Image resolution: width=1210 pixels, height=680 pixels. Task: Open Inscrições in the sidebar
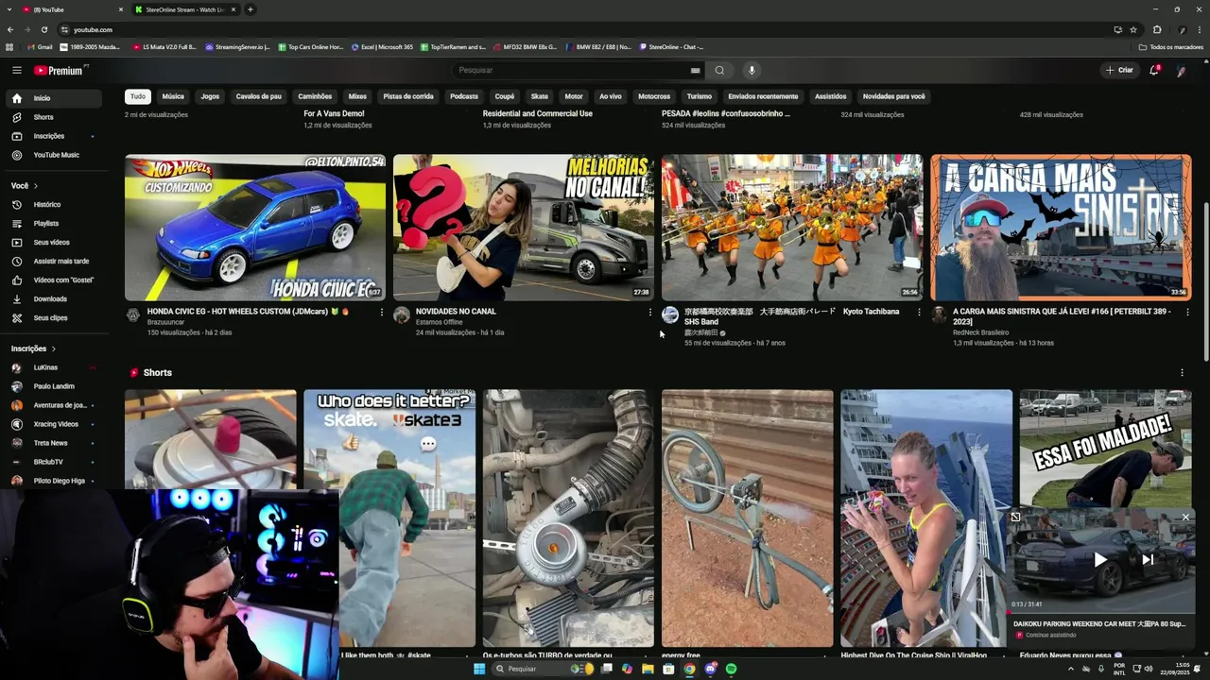point(53,136)
